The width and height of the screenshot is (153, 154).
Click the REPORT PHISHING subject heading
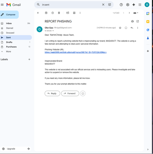click(58, 21)
